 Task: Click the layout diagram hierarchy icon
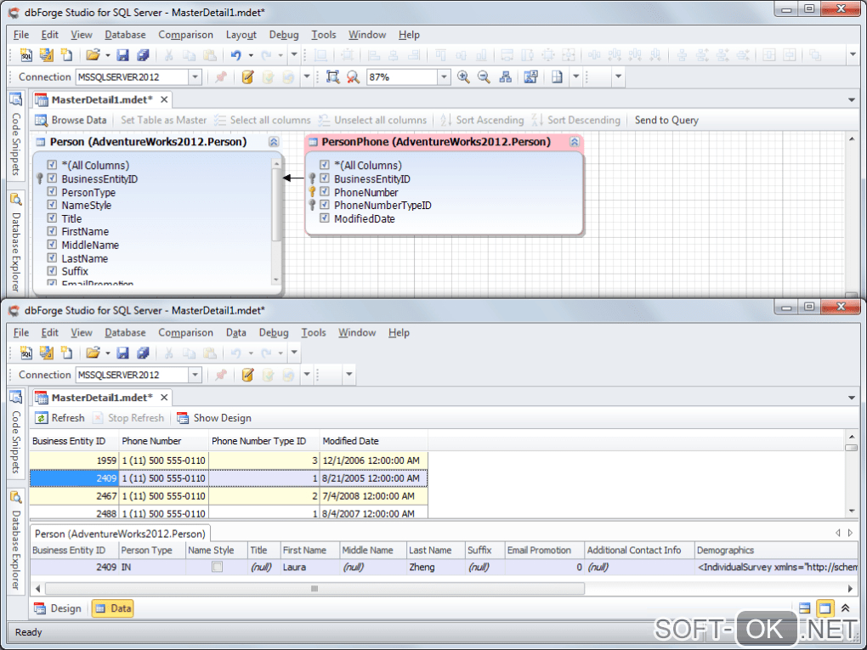pos(505,77)
